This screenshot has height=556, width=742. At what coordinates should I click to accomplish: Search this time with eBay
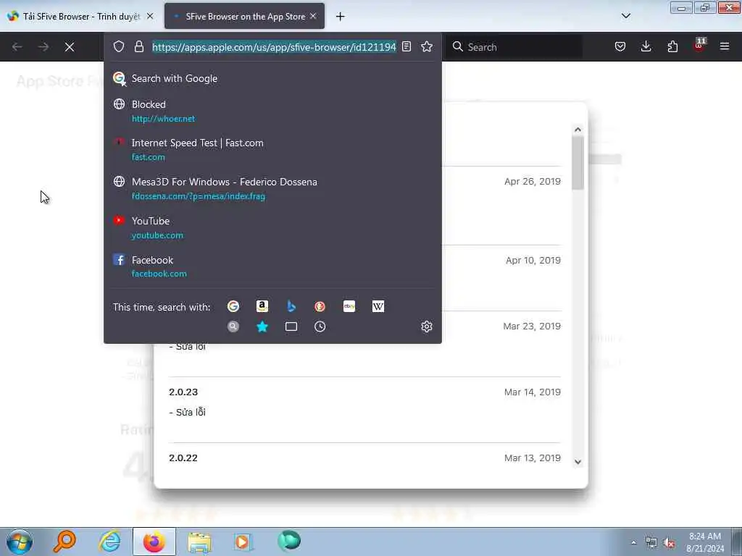point(349,306)
